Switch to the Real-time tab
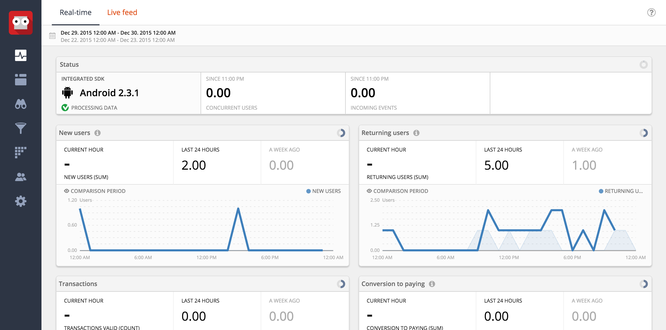The height and width of the screenshot is (330, 666). tap(75, 12)
